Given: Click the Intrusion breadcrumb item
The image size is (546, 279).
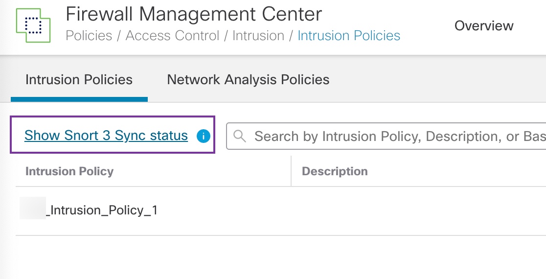Looking at the screenshot, I should click(258, 36).
